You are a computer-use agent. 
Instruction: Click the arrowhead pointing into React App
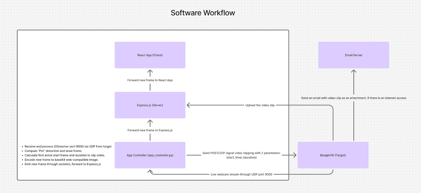[x=150, y=71]
